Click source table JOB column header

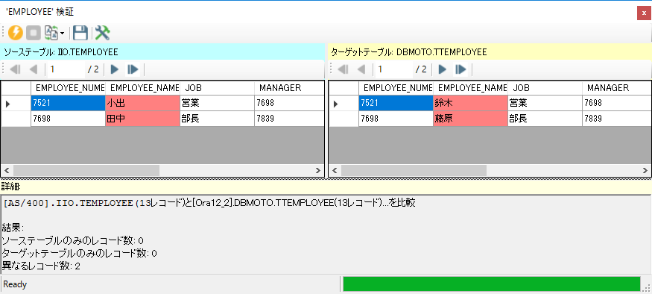tap(217, 88)
